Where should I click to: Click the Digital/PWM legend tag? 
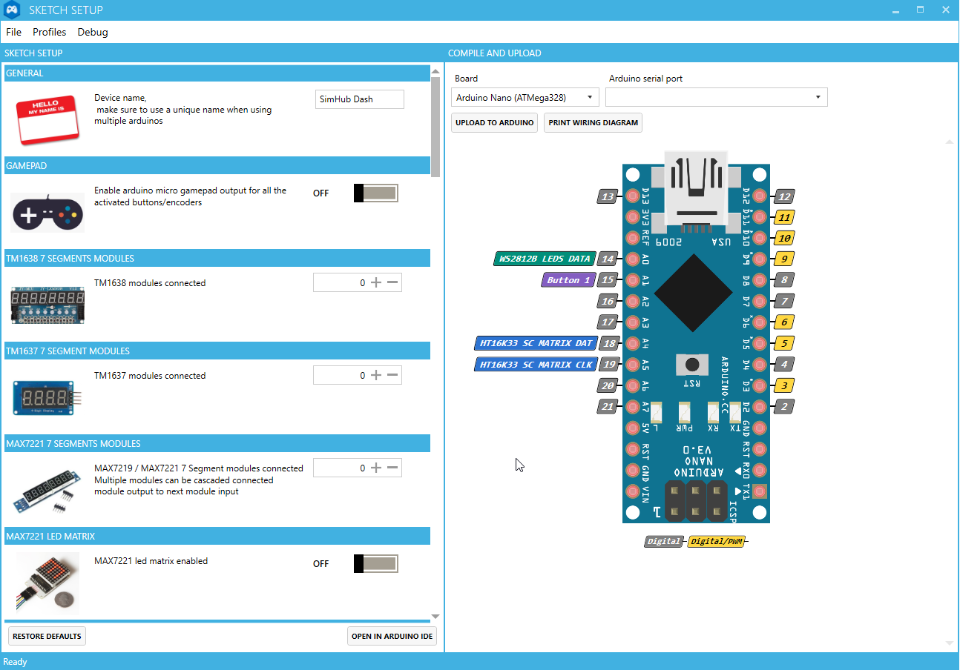point(717,542)
